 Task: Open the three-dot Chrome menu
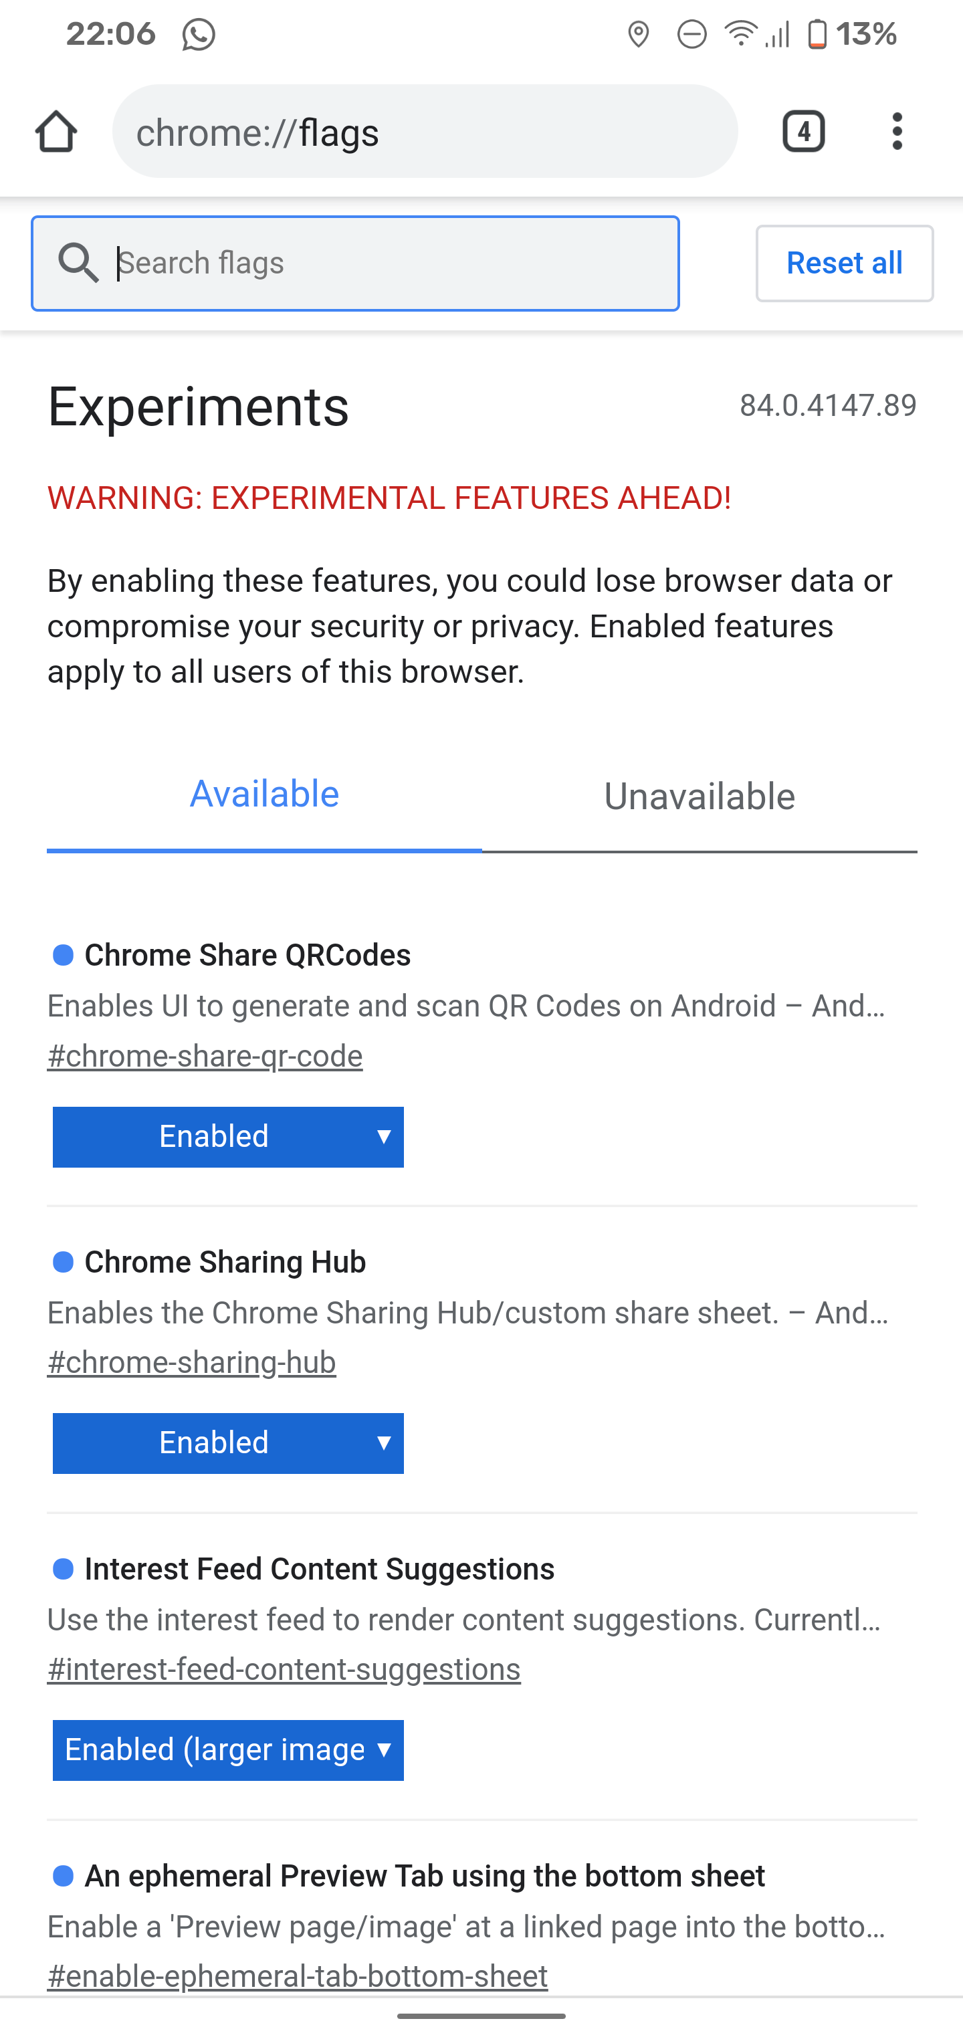pos(897,131)
